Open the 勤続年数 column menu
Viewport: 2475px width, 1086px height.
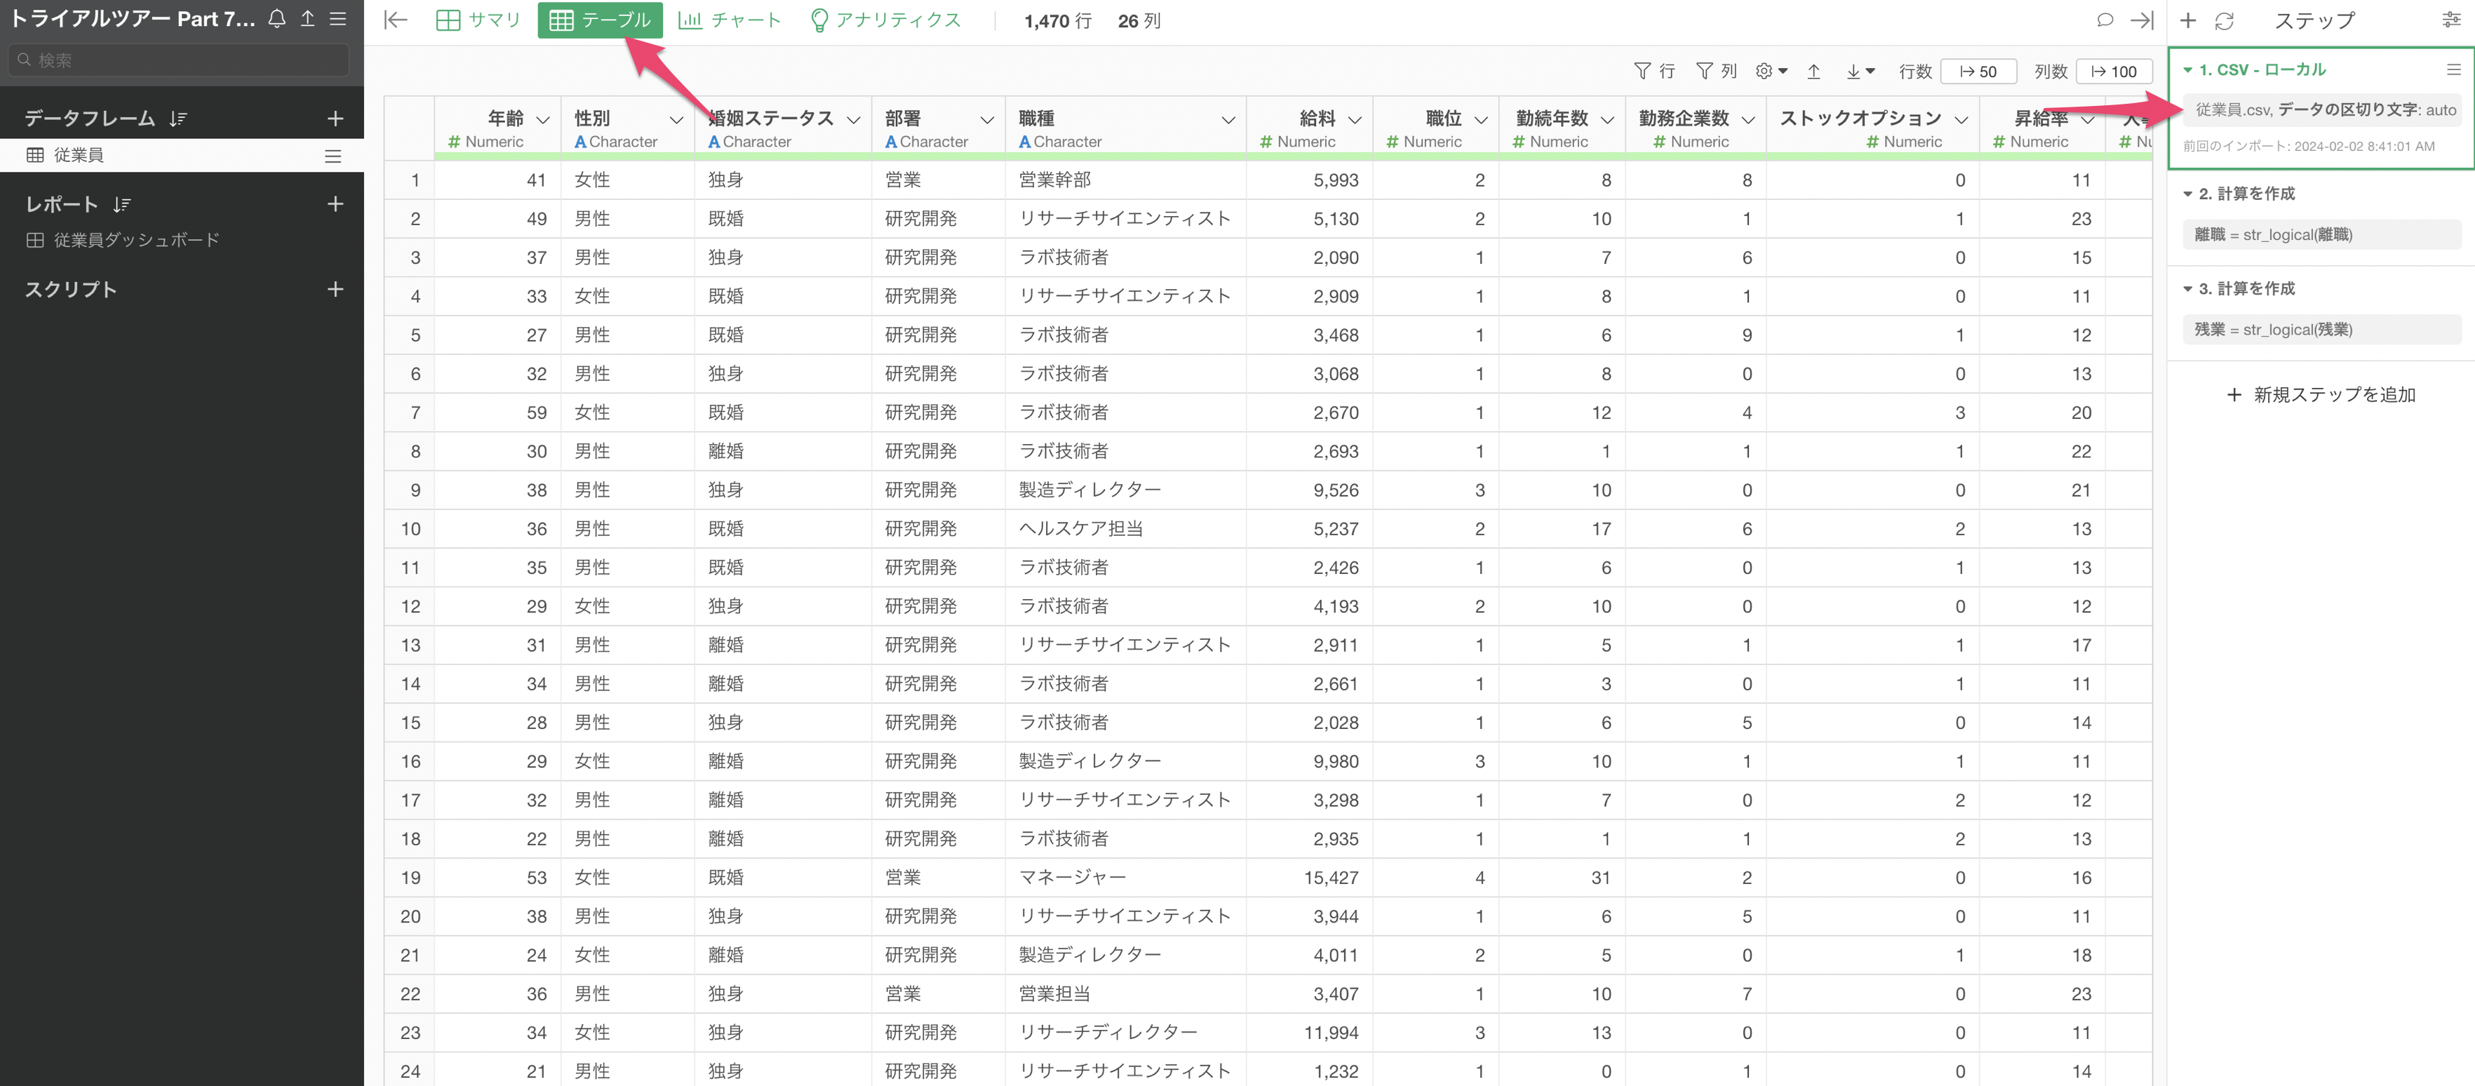1607,120
